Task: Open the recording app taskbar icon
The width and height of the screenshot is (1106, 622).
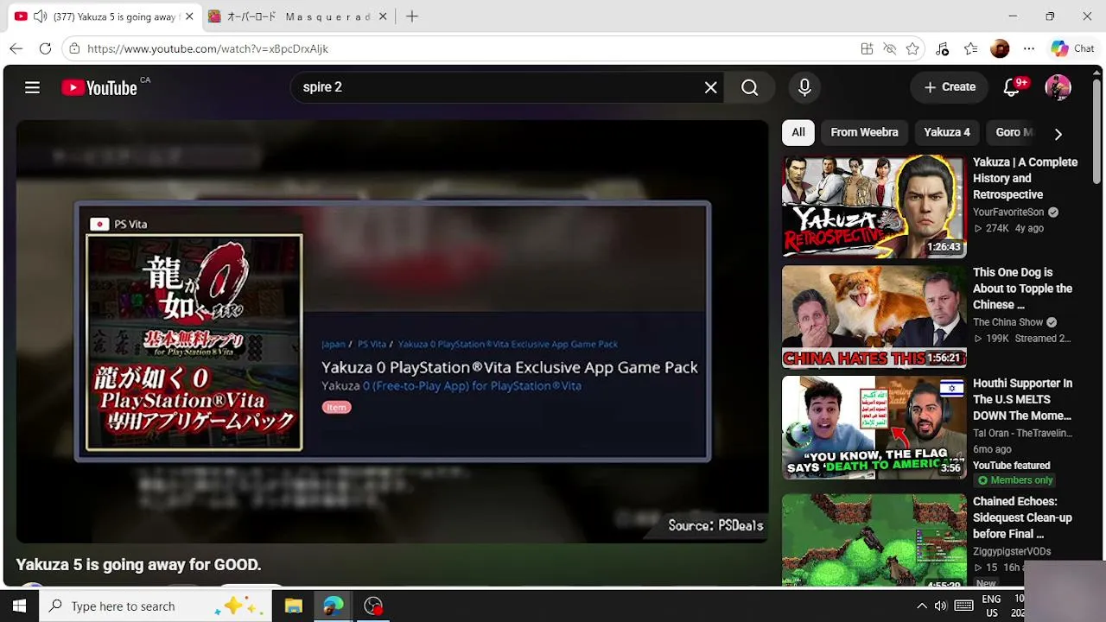Action: pyautogui.click(x=373, y=606)
